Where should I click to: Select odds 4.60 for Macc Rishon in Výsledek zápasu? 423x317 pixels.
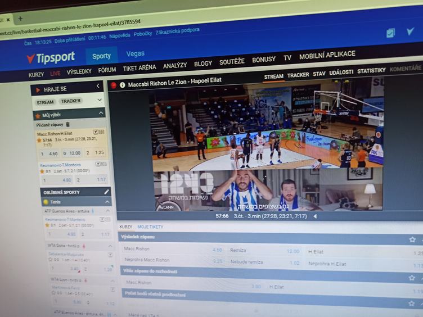click(217, 250)
